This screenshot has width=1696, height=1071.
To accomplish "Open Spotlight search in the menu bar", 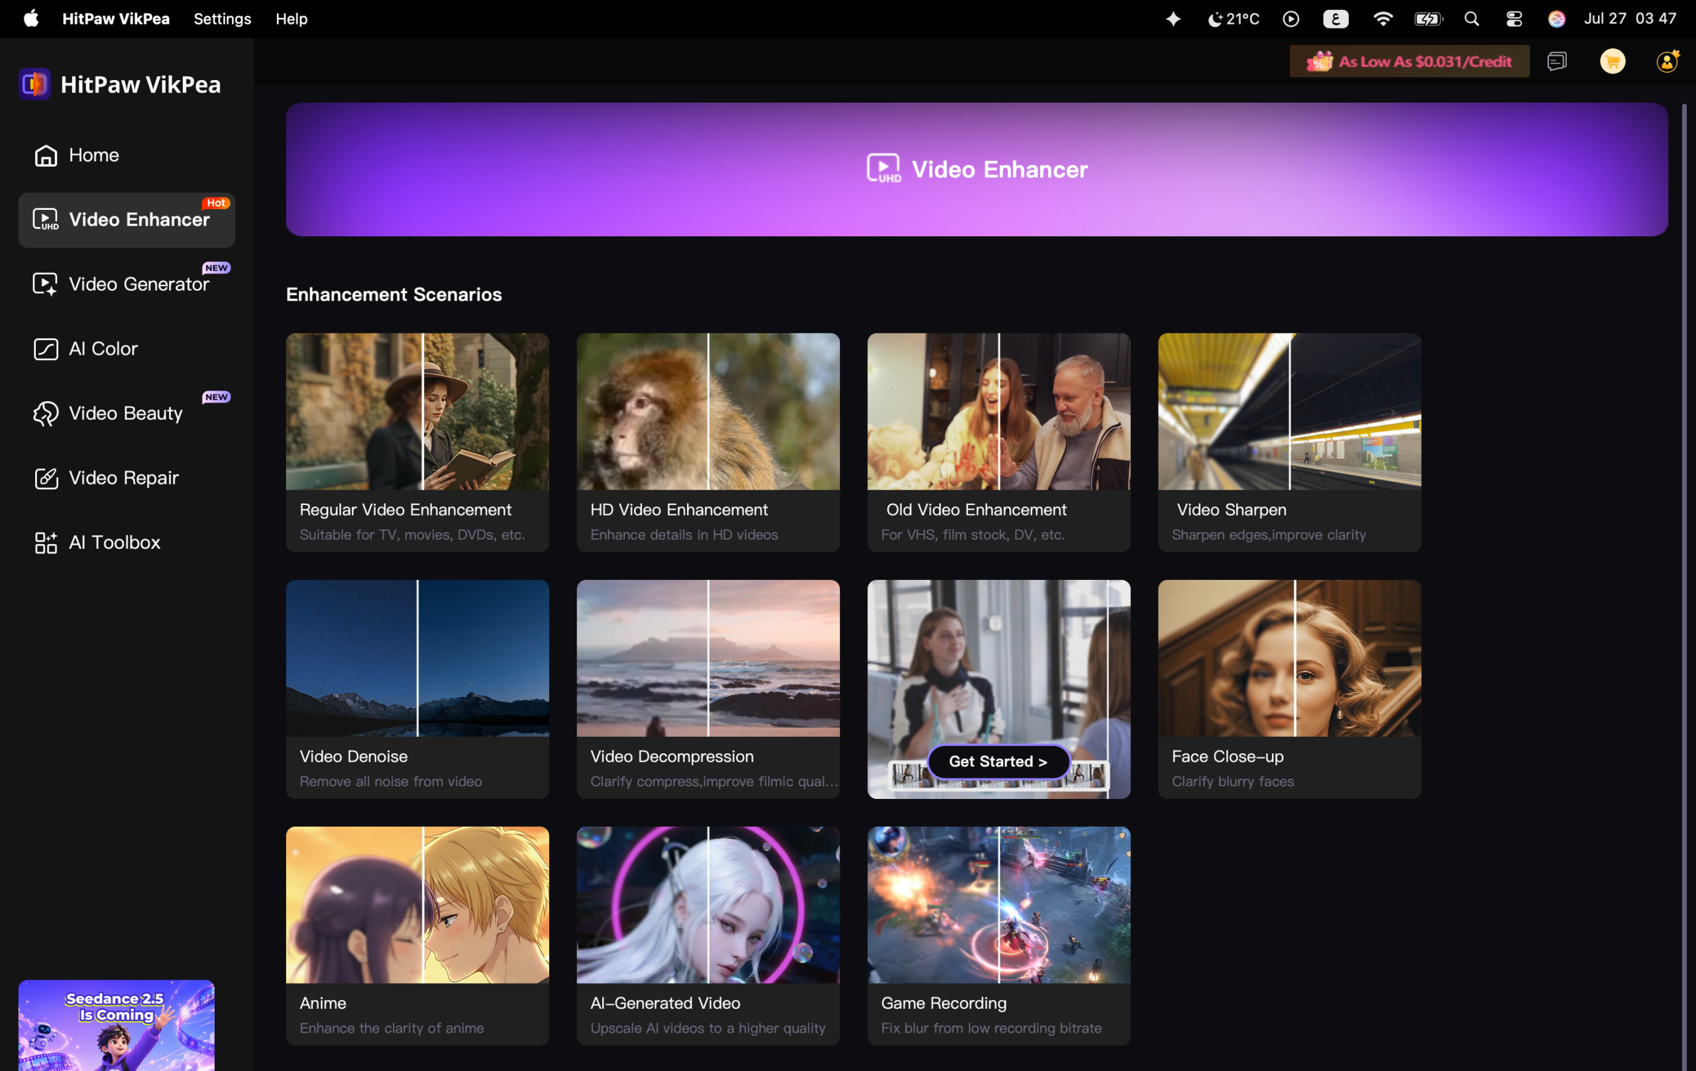I will [x=1471, y=19].
